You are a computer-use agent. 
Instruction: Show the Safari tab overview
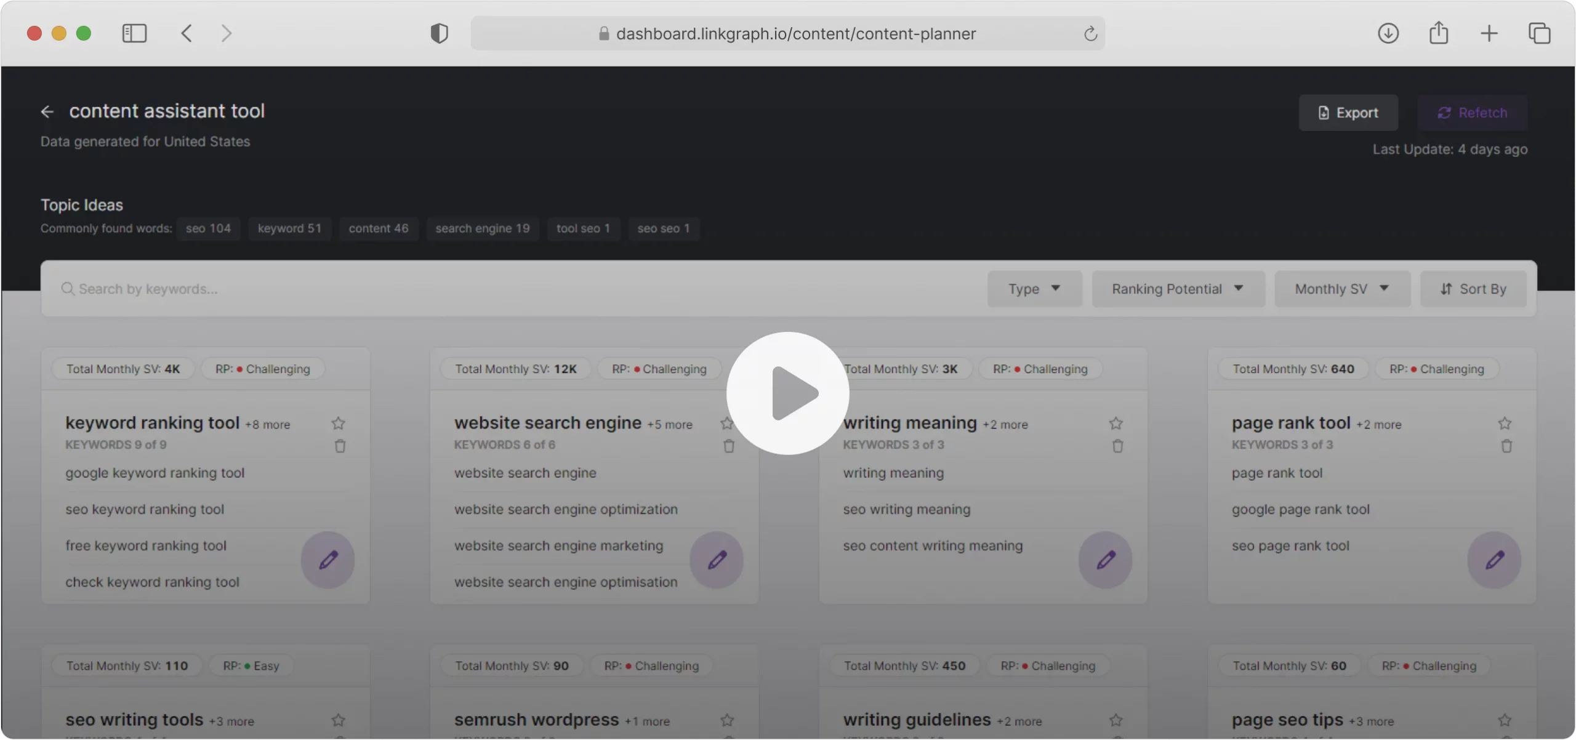pos(1540,33)
